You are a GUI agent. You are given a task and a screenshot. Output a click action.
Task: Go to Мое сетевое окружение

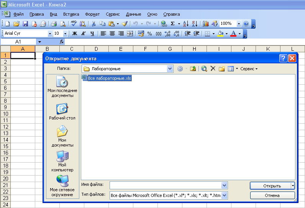tap(62, 186)
